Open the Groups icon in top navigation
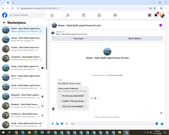 (115, 15)
